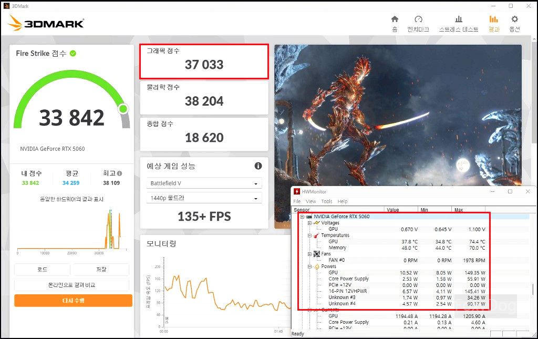Click the Temperatures thermometer icon
The width and height of the screenshot is (538, 339).
coord(316,235)
